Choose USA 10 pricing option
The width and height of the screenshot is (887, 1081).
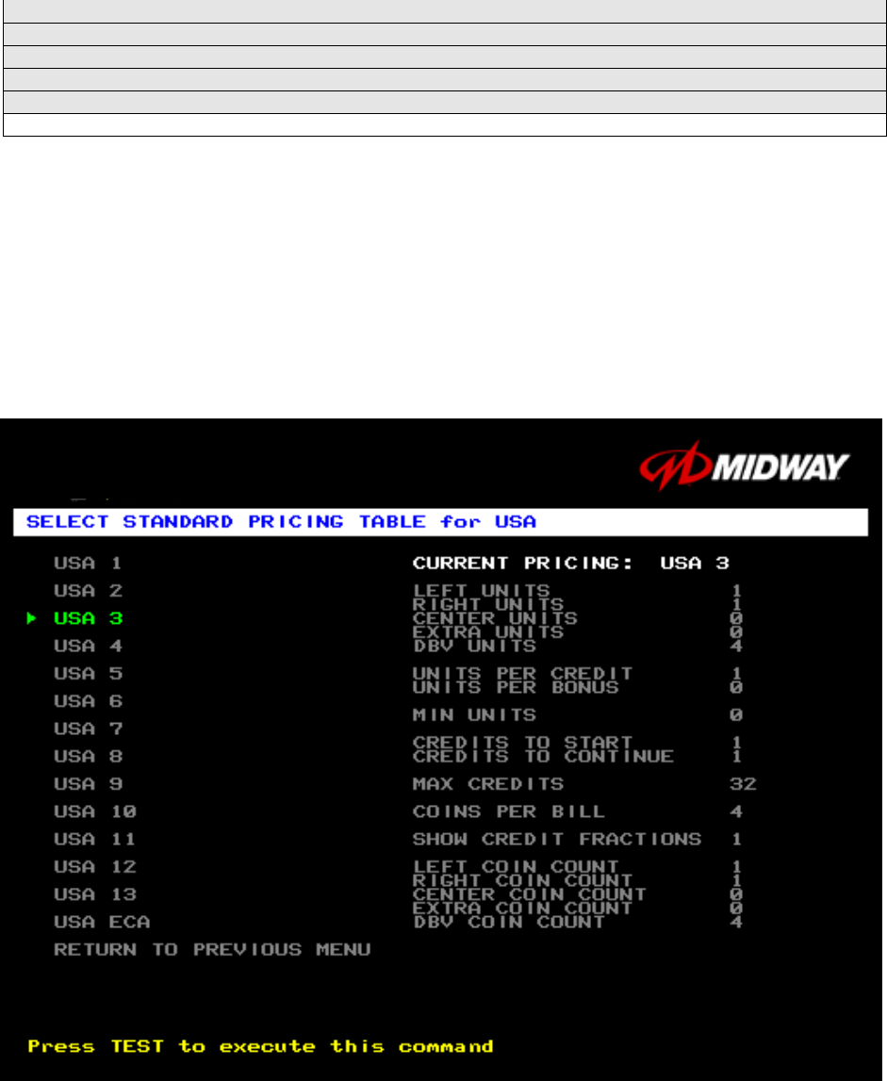pyautogui.click(x=95, y=811)
